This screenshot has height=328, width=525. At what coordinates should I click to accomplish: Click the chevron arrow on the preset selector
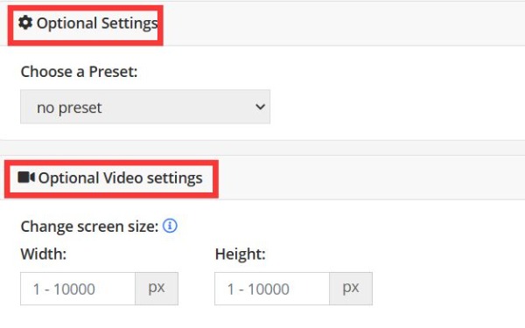point(260,107)
